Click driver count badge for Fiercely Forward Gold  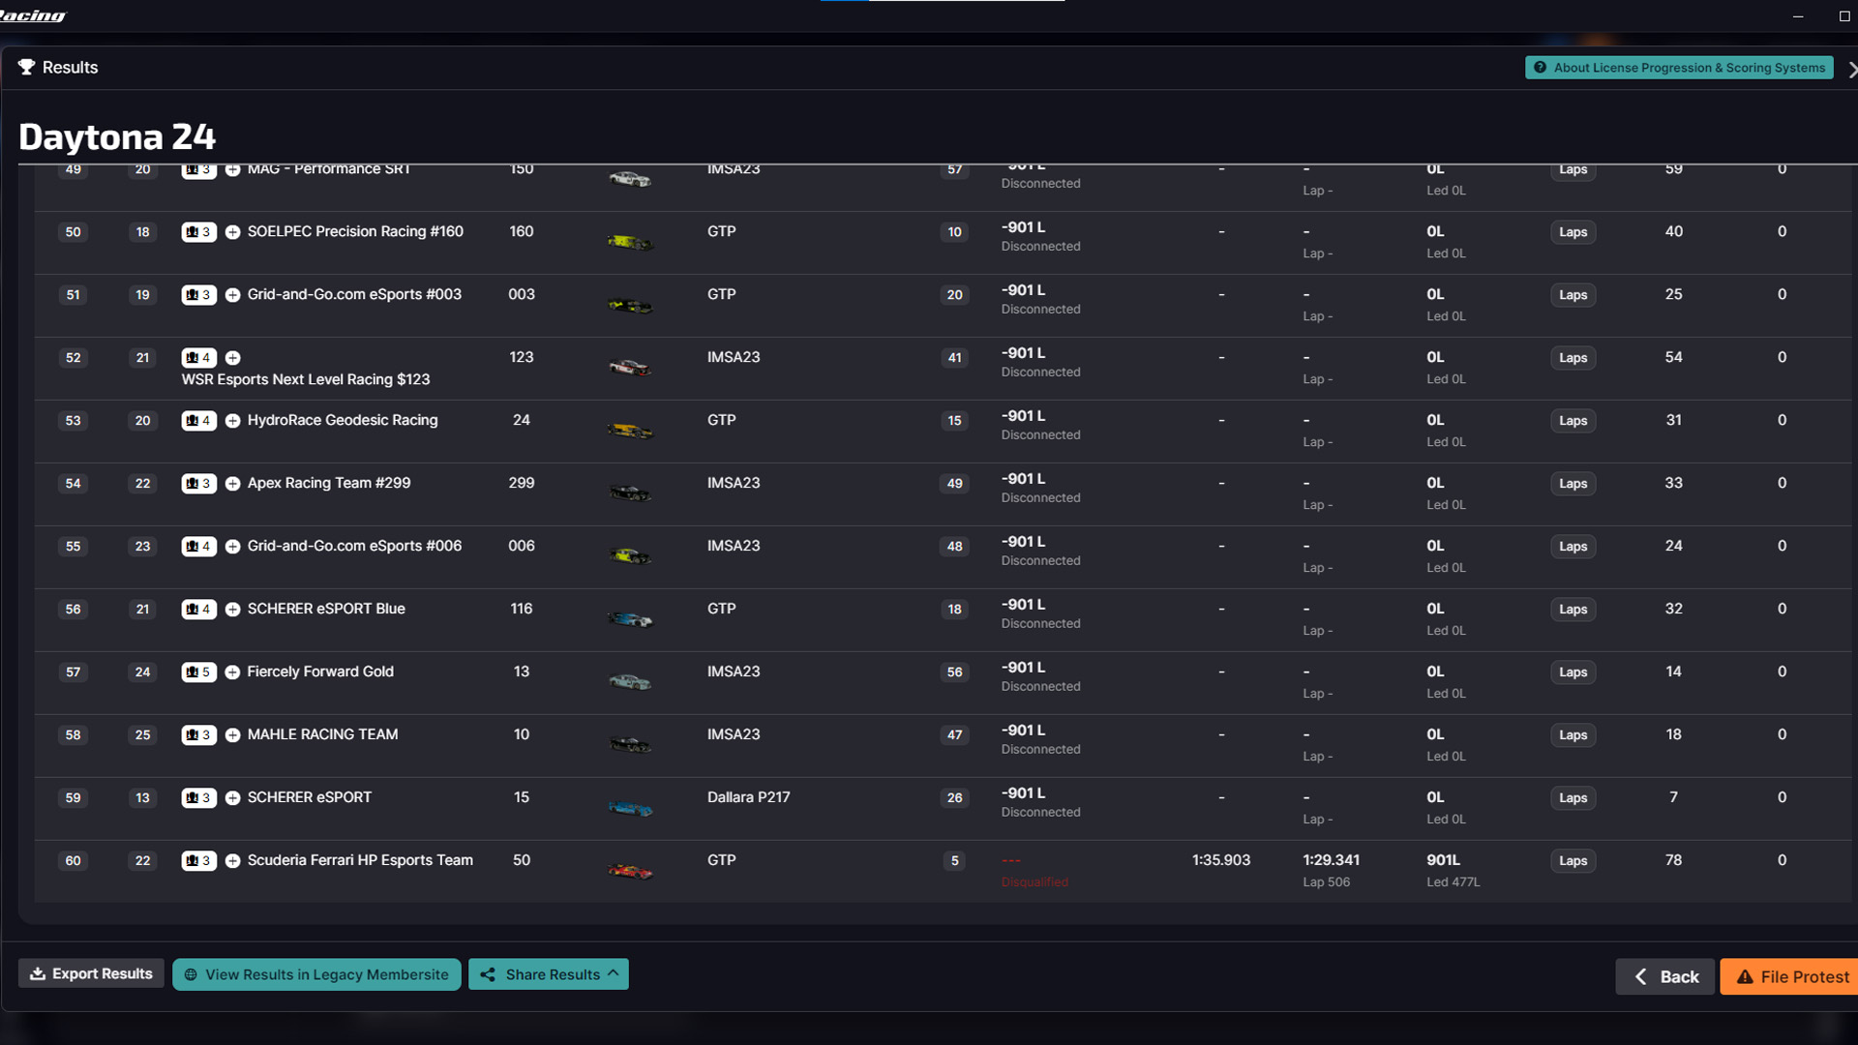coord(198,672)
